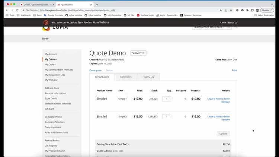Select My Orders in sidebar
This screenshot has height=157, width=279.
(50, 65)
